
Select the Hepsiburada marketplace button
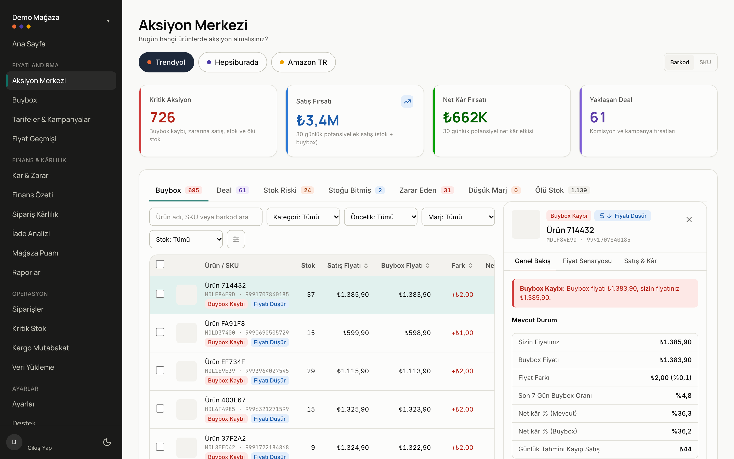[x=232, y=62]
